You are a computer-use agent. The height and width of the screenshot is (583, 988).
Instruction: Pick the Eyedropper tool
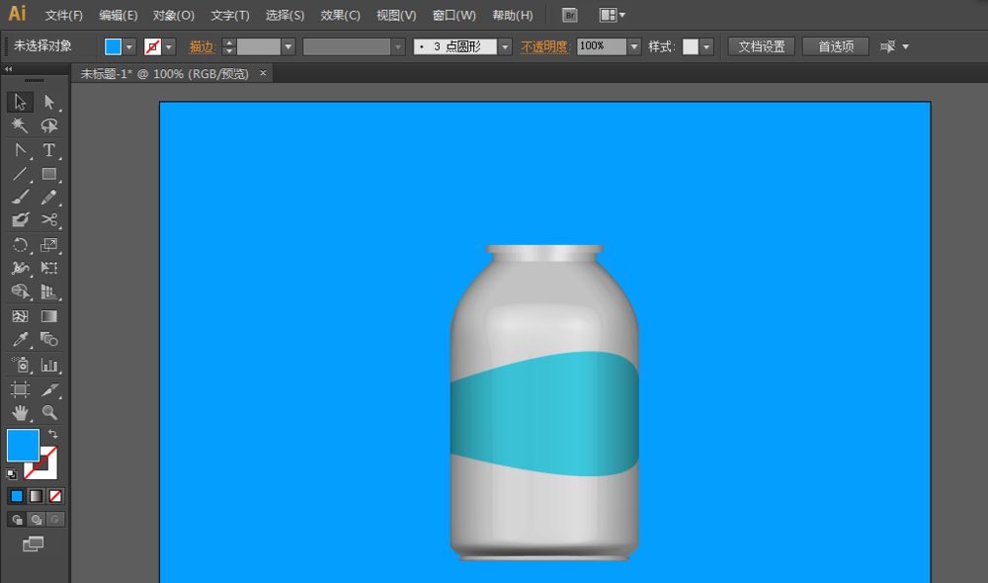(20, 340)
